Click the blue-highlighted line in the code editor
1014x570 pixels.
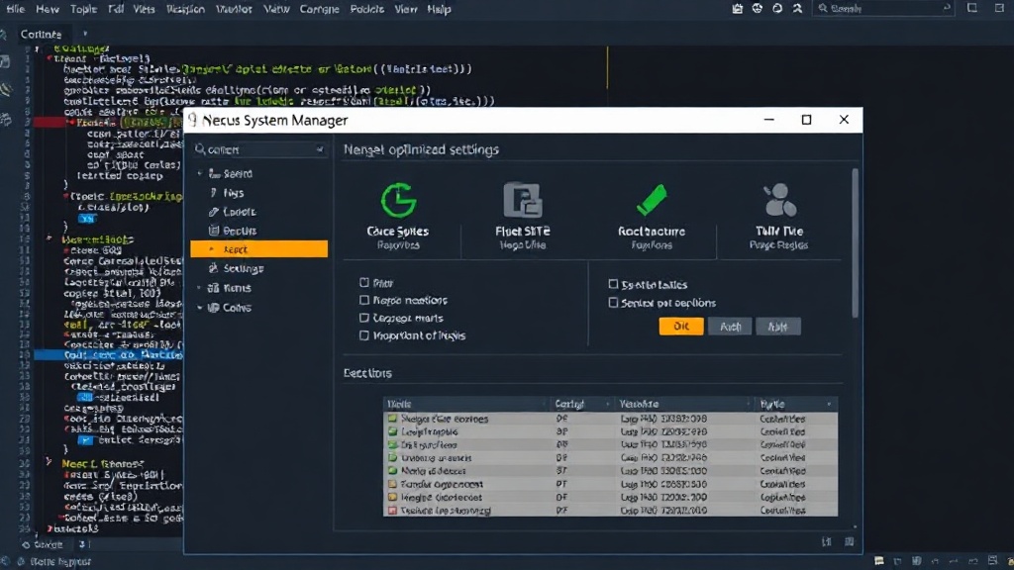(x=108, y=355)
